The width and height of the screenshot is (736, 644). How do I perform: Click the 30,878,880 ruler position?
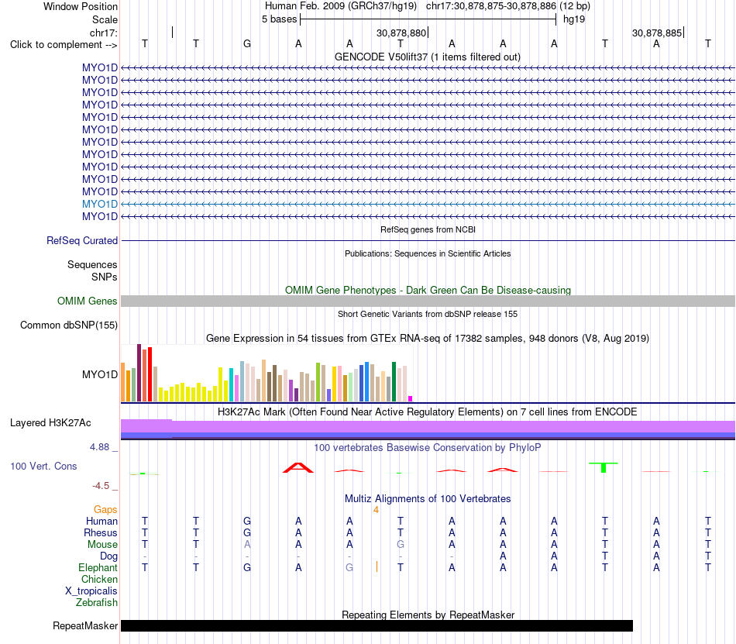[401, 33]
